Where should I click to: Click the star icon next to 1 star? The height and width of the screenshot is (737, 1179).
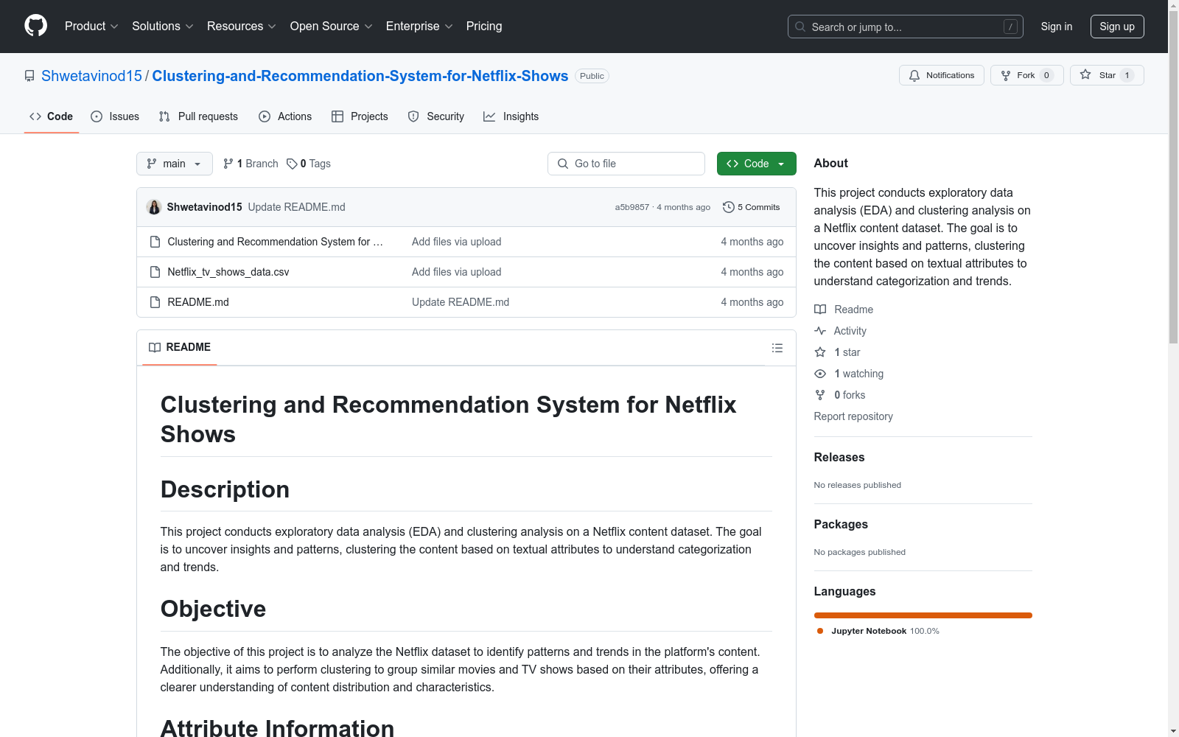[x=820, y=352]
